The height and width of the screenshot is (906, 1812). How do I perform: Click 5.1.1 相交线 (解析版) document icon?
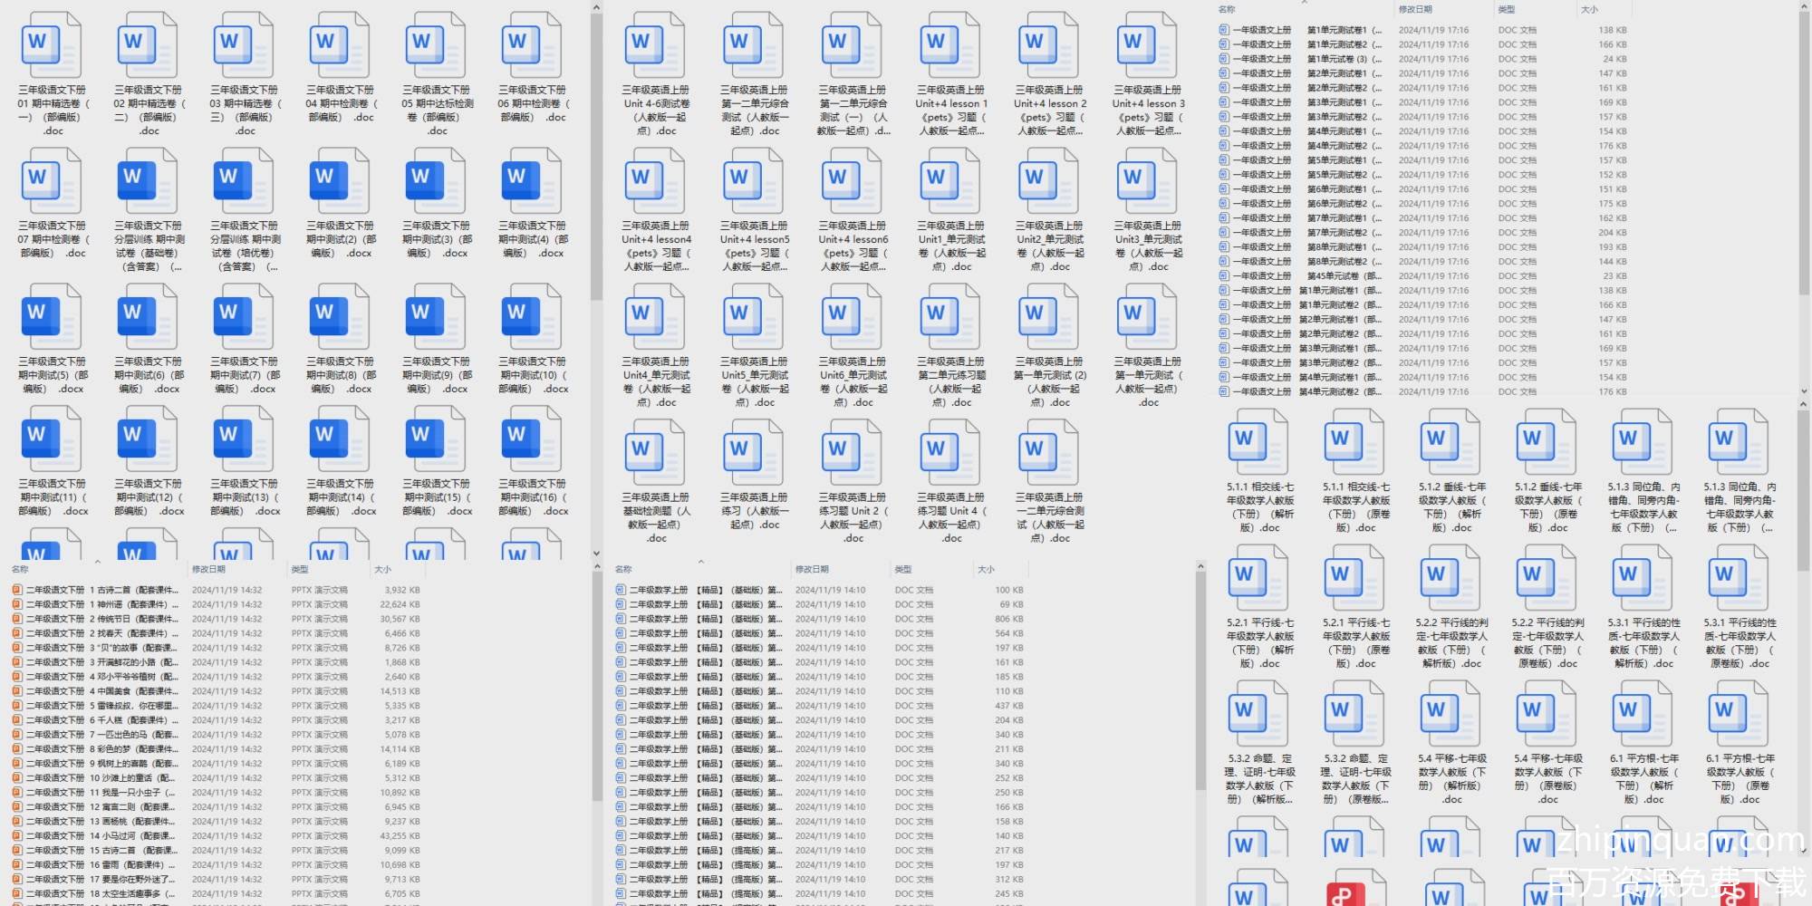pyautogui.click(x=1259, y=442)
